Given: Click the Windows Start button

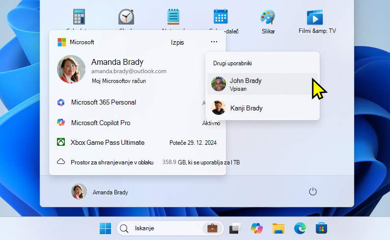Looking at the screenshot, I should (106, 228).
